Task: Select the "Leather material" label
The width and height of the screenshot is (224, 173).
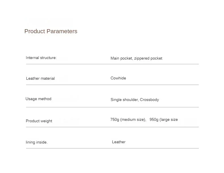Action: [40, 79]
